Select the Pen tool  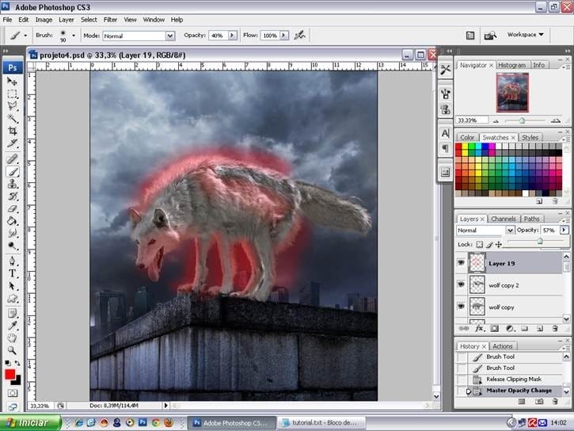click(x=12, y=261)
